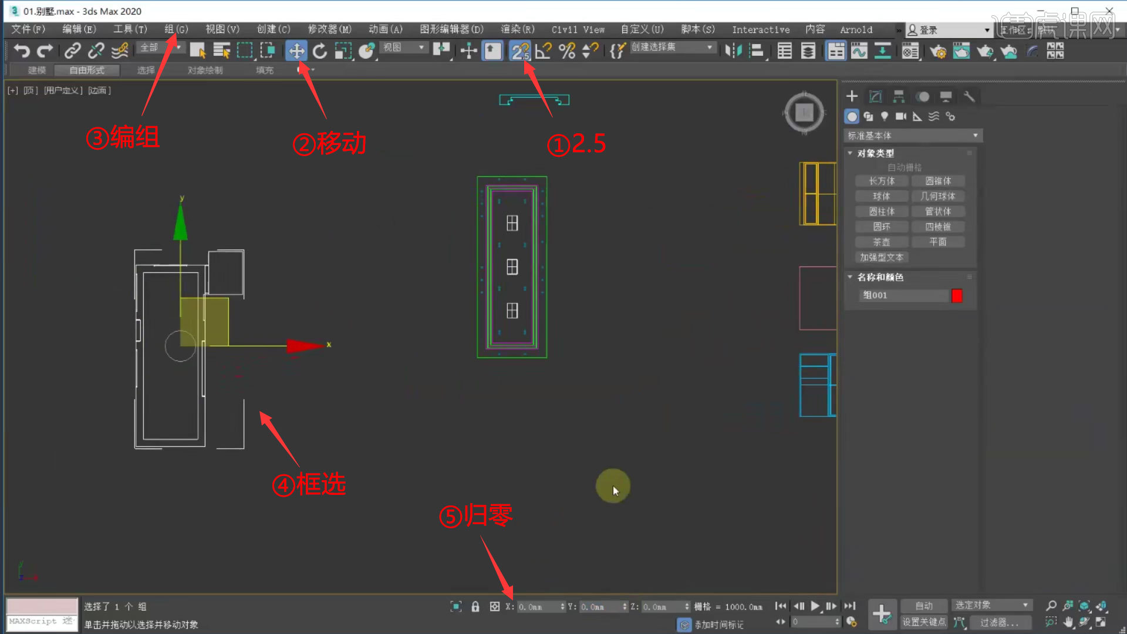1127x634 pixels.
Task: Open Render Setup teapot icon
Action: point(938,51)
